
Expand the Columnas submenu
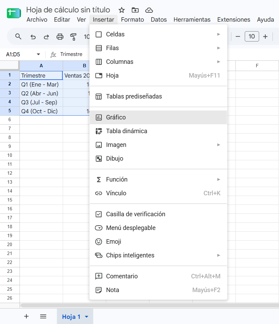[x=158, y=62]
